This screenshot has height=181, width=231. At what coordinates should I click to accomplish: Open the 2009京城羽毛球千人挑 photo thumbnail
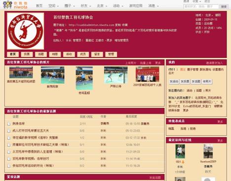[148, 74]
